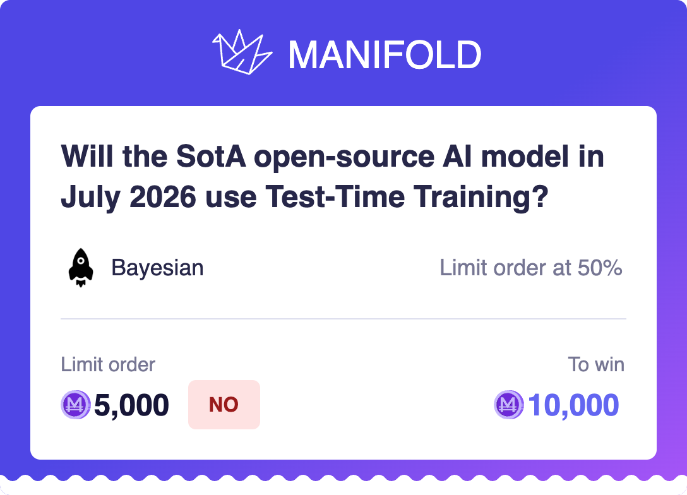Click the MANIFOLD wordmark text
The height and width of the screenshot is (495, 687).
click(385, 55)
